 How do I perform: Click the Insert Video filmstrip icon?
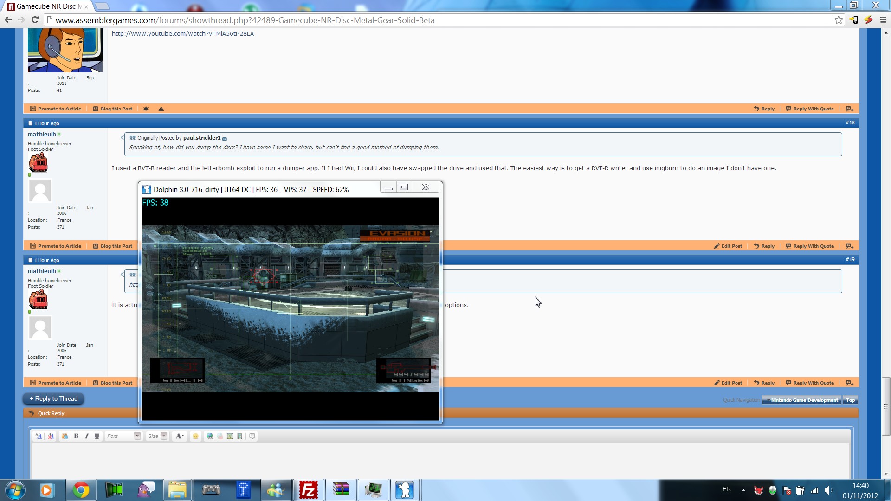(240, 436)
